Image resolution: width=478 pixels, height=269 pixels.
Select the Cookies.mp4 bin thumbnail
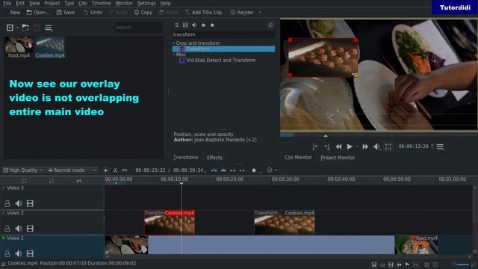tap(50, 48)
